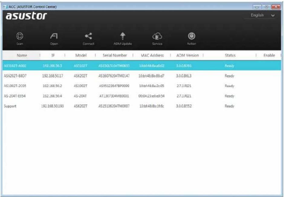This screenshot has width=284, height=197.
Task: Click IP address 192.168.50.17
Action: [x=53, y=76]
